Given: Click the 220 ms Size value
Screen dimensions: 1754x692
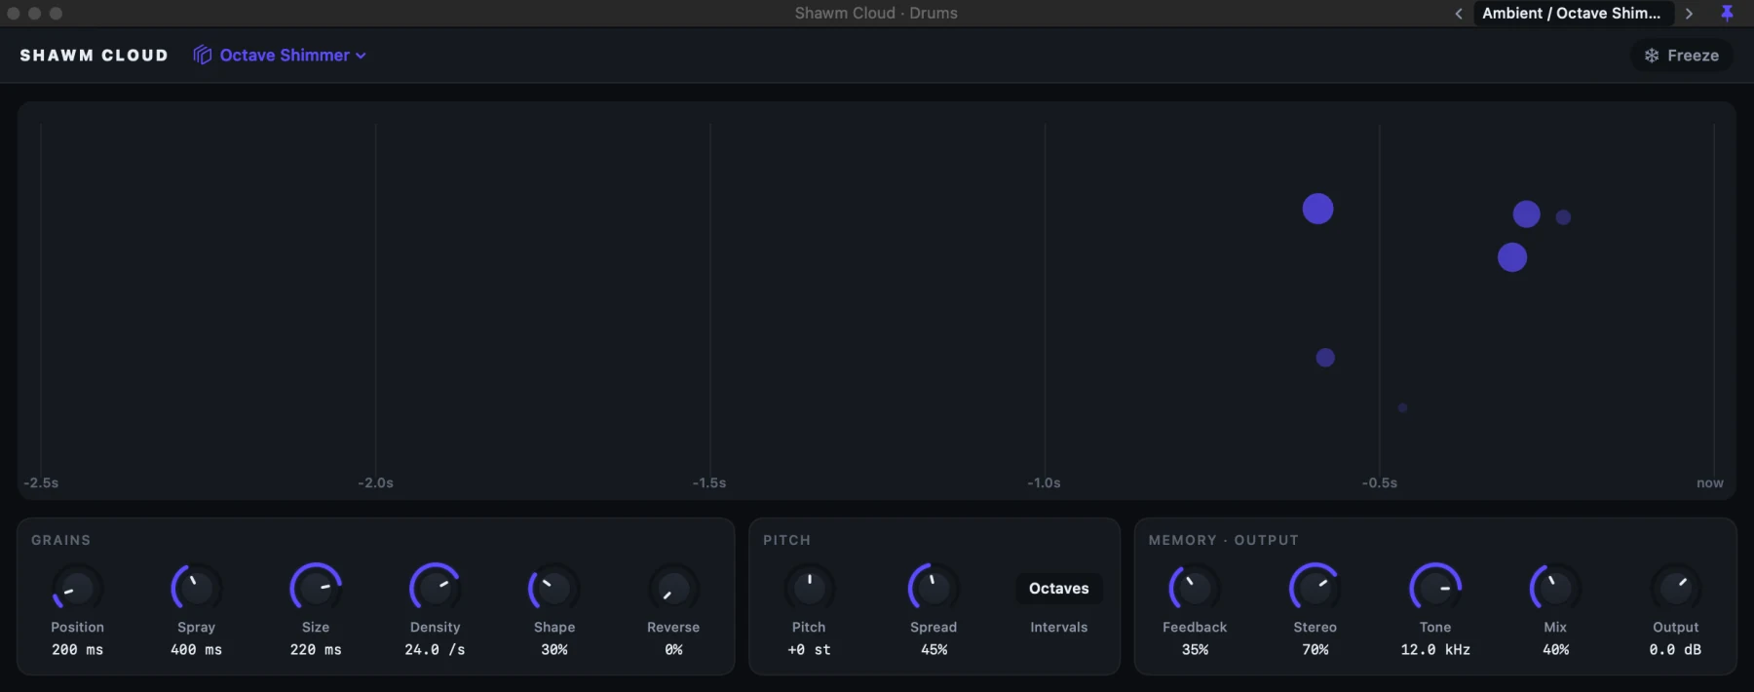Looking at the screenshot, I should point(316,650).
